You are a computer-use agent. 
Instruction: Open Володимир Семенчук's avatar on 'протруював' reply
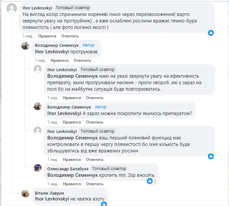[x=25, y=46]
